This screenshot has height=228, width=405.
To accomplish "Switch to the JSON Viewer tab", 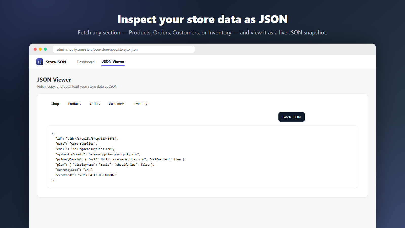I will 113,62.
